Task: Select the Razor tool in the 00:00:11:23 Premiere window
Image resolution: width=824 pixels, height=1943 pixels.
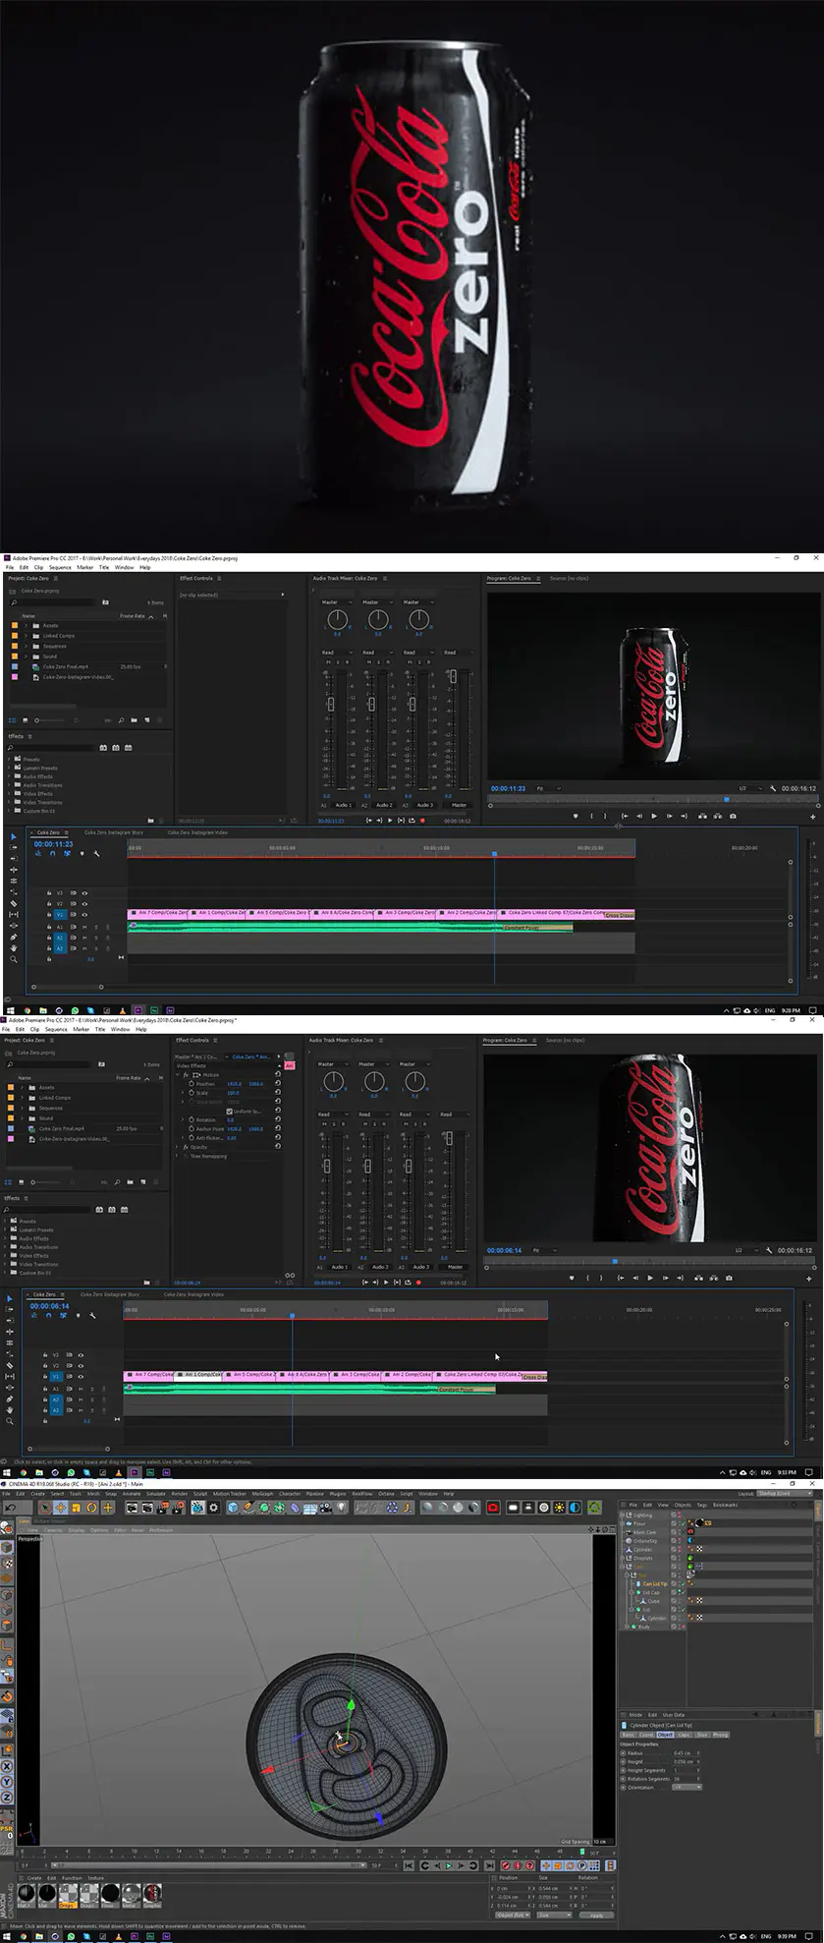Action: click(x=14, y=903)
